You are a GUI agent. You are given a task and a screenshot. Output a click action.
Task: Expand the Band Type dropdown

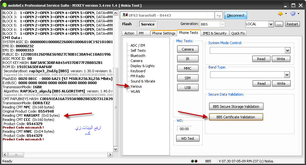pyautogui.click(x=287, y=75)
